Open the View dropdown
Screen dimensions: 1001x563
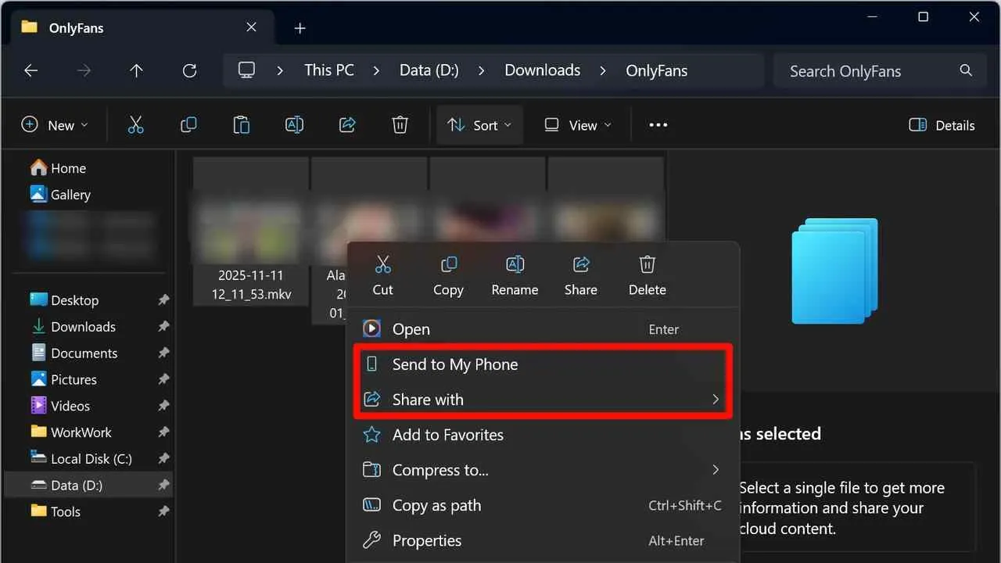(576, 124)
